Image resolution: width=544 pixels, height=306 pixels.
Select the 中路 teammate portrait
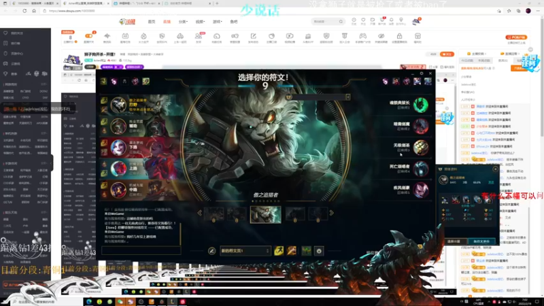[118, 190]
